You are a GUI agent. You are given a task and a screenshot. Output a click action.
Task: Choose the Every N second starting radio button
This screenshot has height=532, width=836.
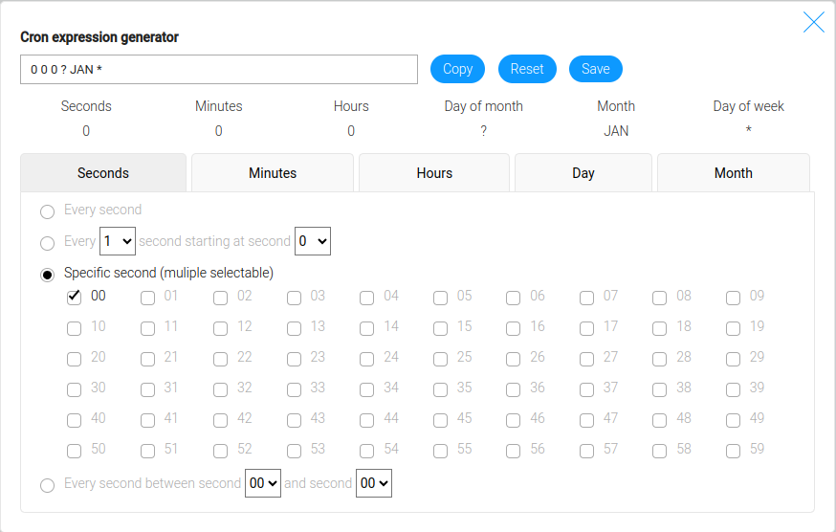coord(47,243)
